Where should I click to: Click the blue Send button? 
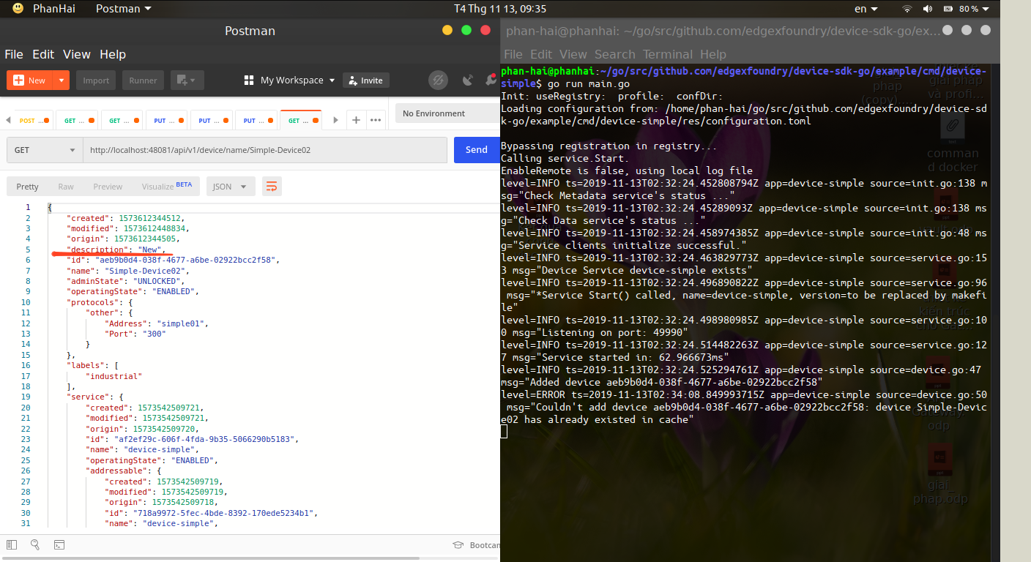476,150
